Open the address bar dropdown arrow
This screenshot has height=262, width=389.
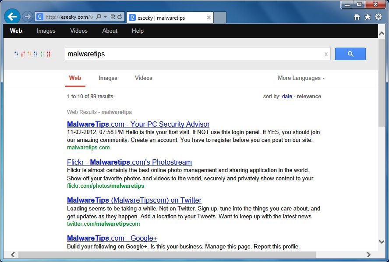105,17
